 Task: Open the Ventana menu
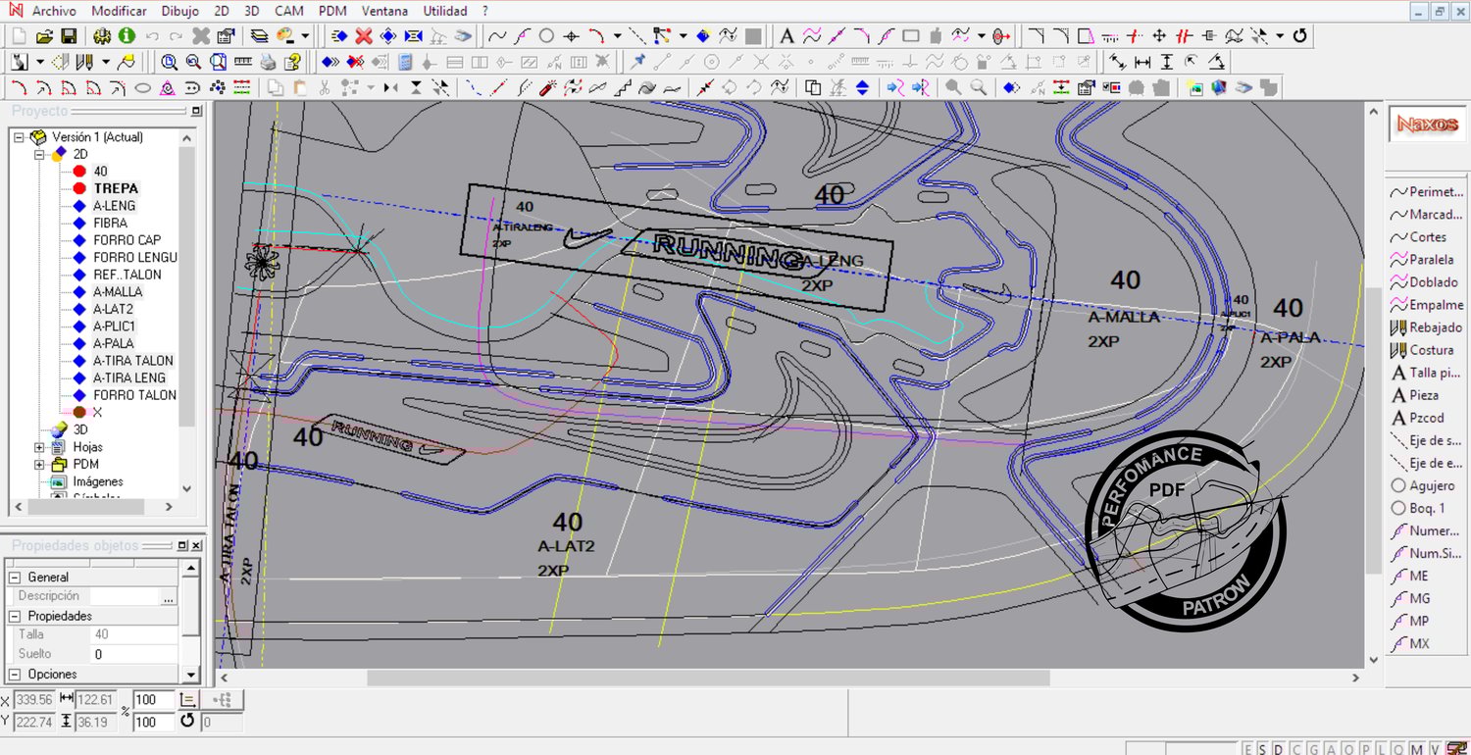(x=385, y=11)
